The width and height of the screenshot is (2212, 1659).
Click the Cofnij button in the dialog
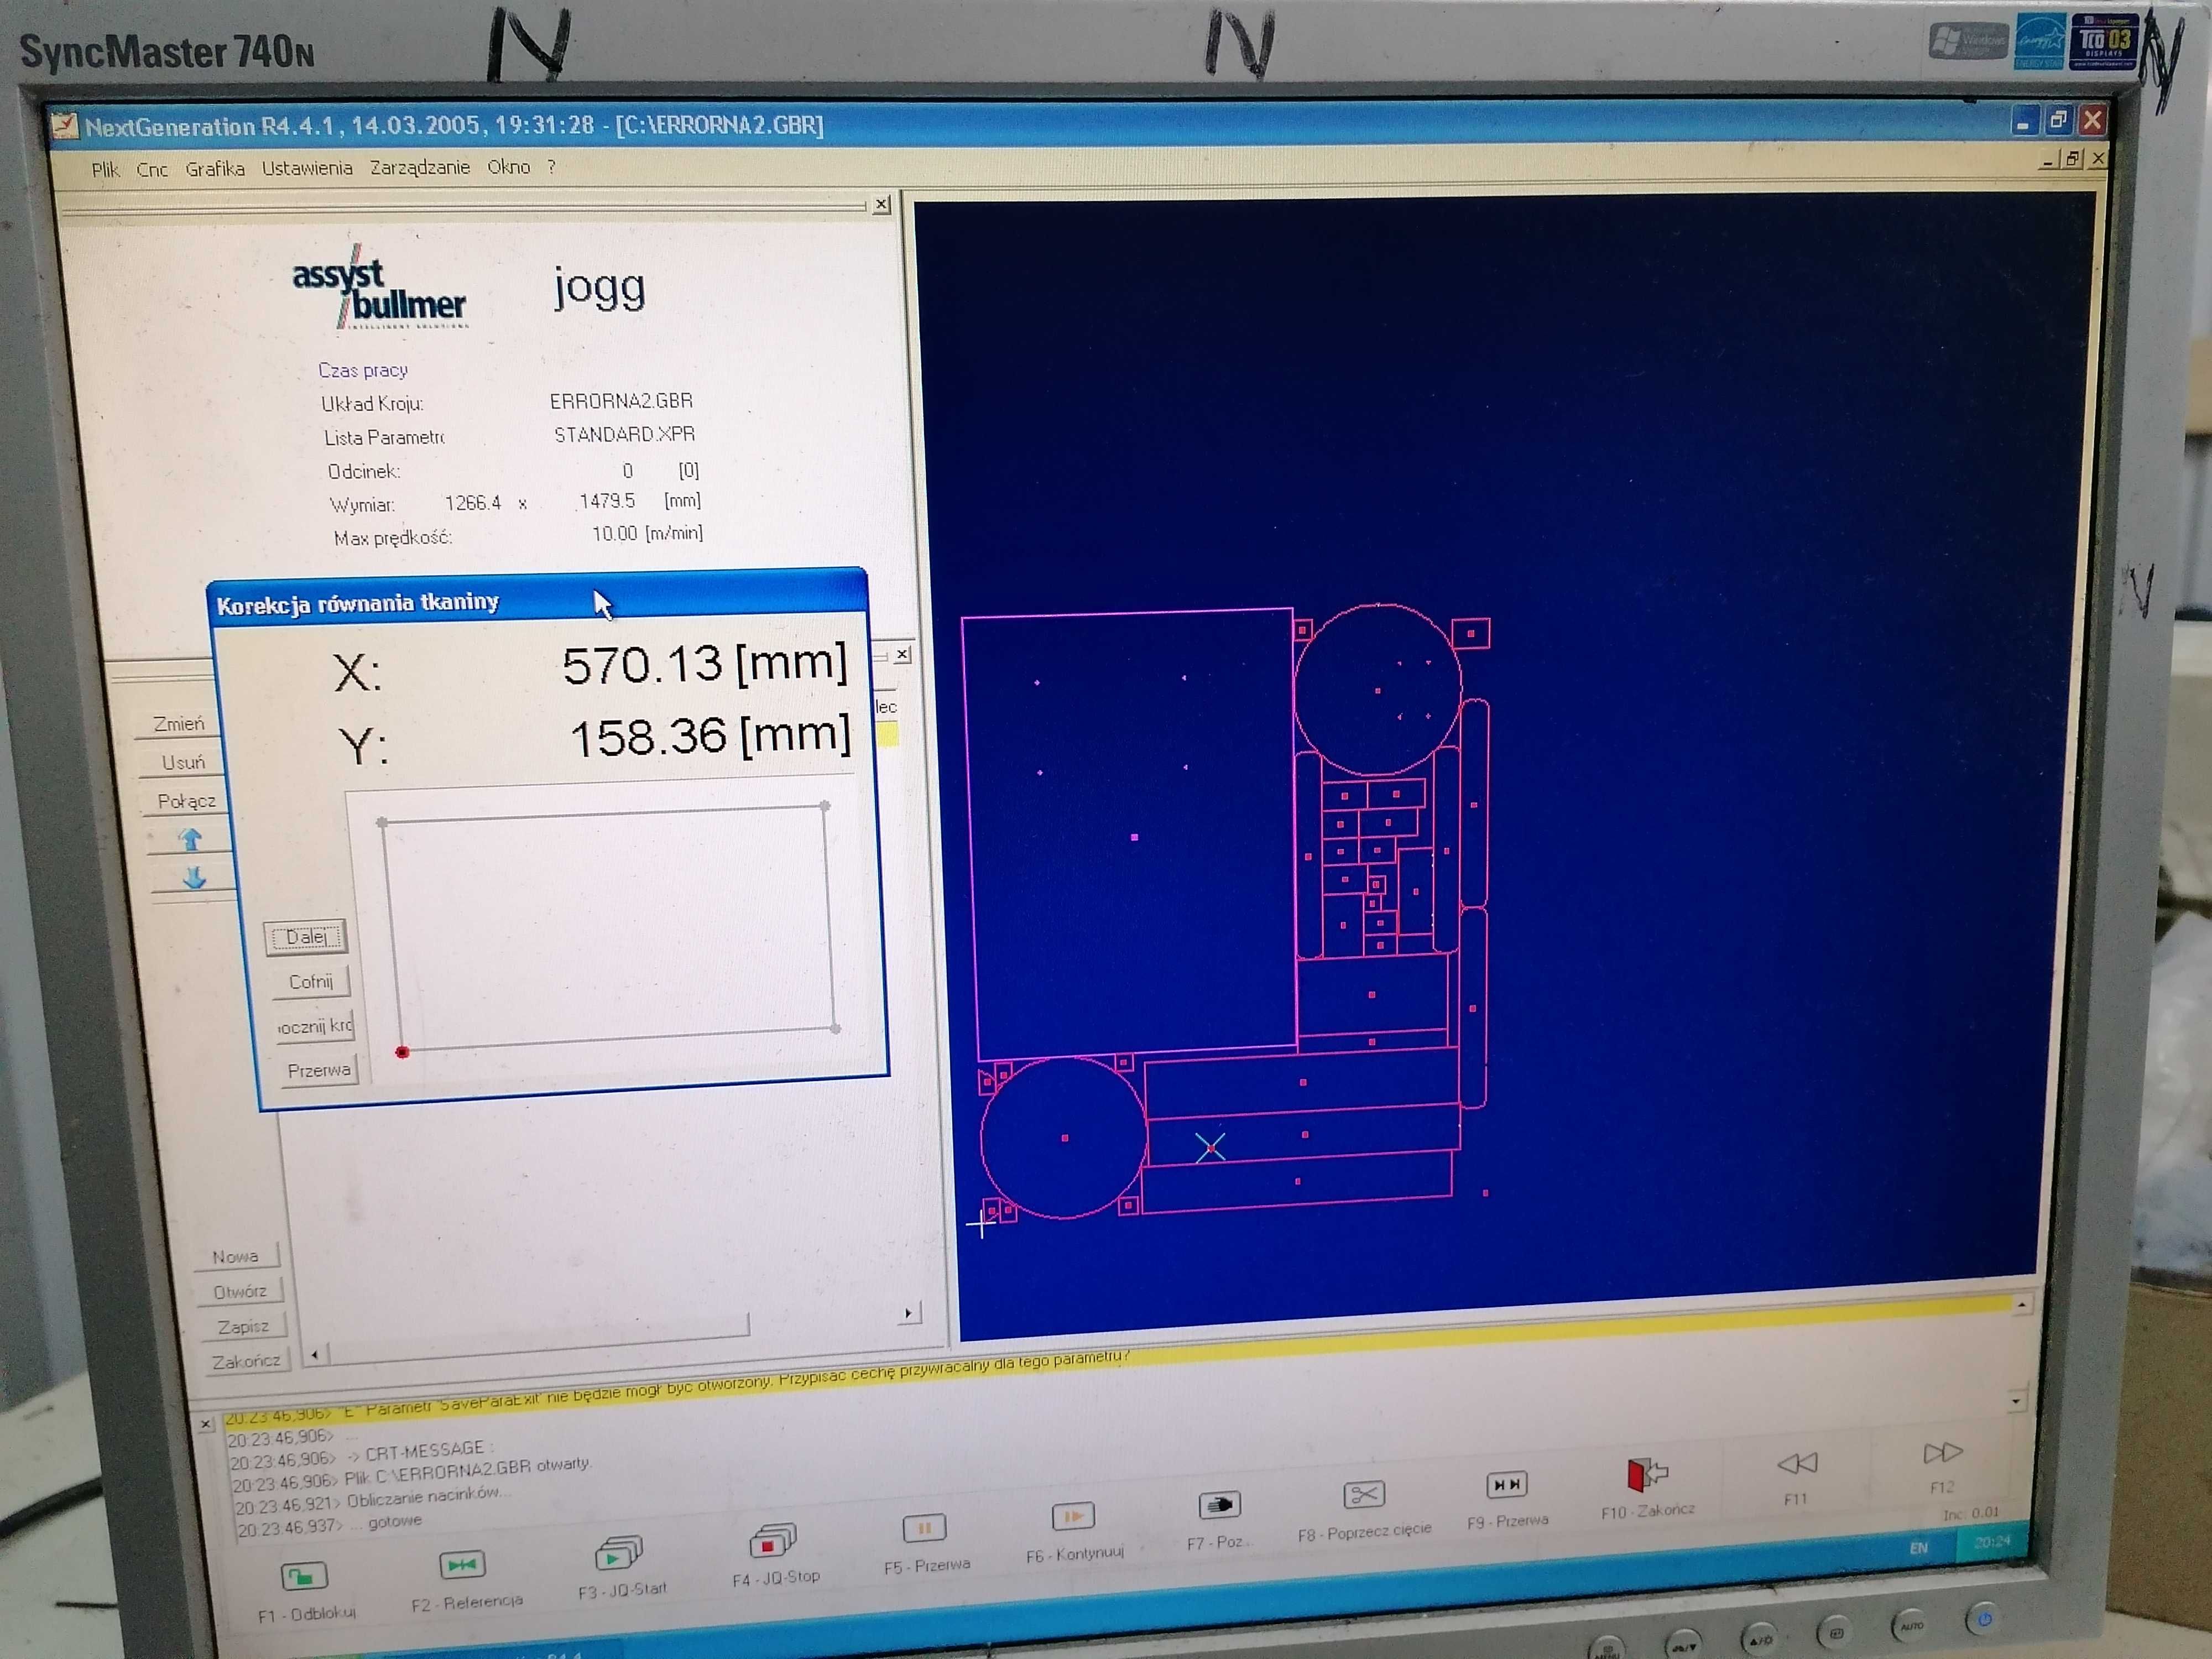pos(310,982)
